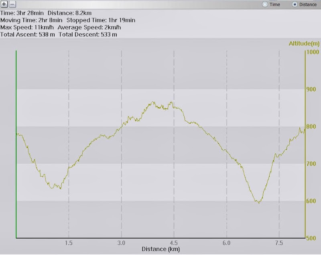321x255 pixels.
Task: Click the 'Altitude(m)' axis title
Action: [x=304, y=43]
